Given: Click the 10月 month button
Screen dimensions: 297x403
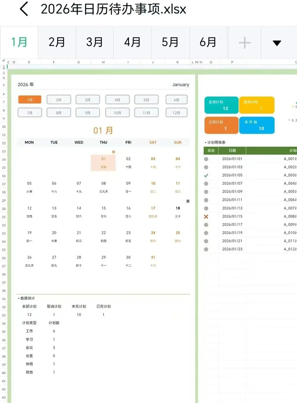Looking at the screenshot, I should click(x=117, y=112).
